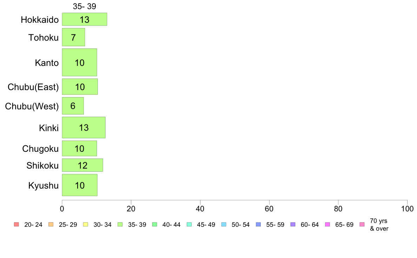Click the 70 yrs & over legend swatch
The height and width of the screenshot is (258, 417).
(x=362, y=224)
